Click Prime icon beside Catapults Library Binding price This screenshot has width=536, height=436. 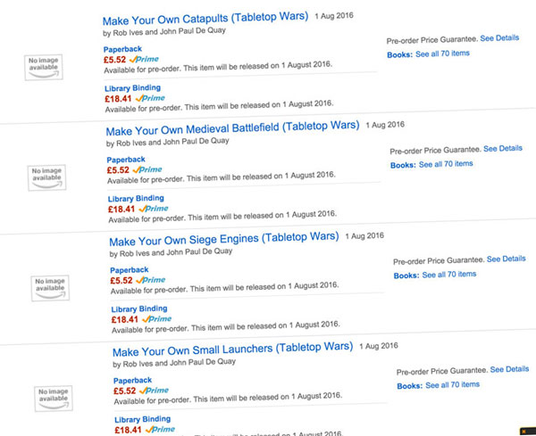(150, 98)
